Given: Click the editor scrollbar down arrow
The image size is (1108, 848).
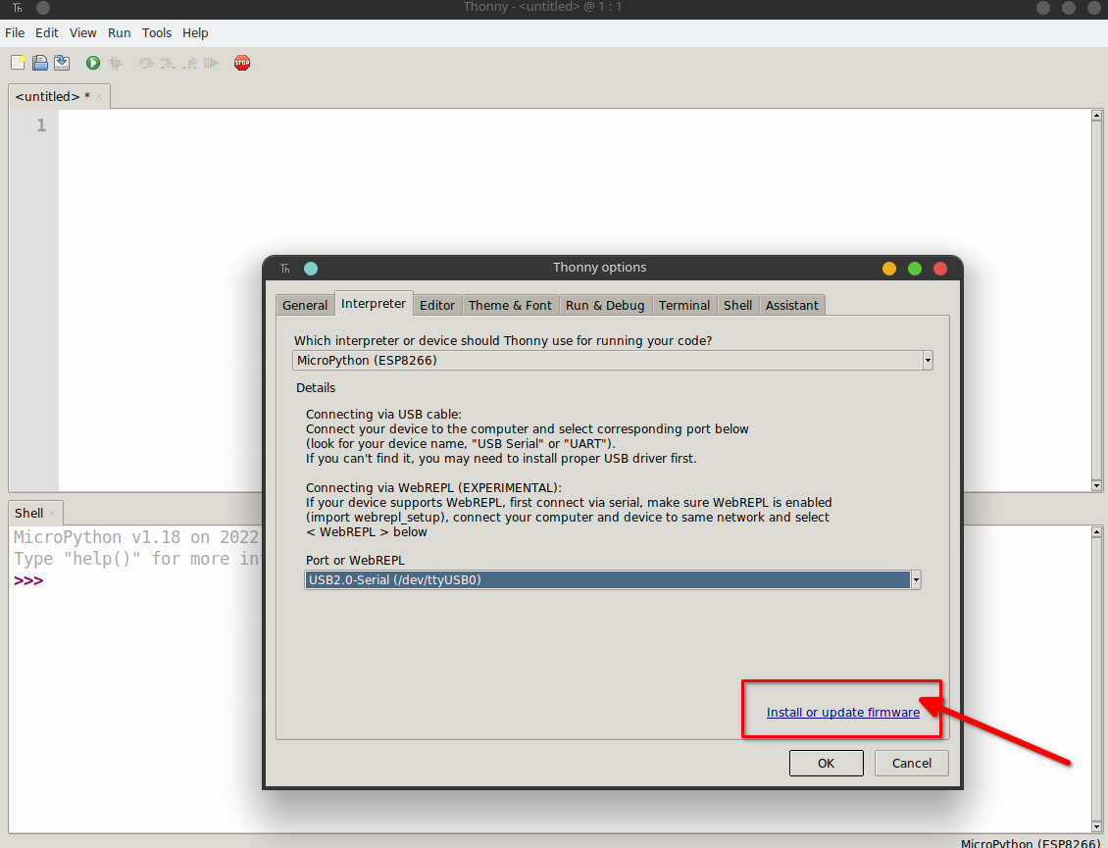Looking at the screenshot, I should click(x=1096, y=485).
